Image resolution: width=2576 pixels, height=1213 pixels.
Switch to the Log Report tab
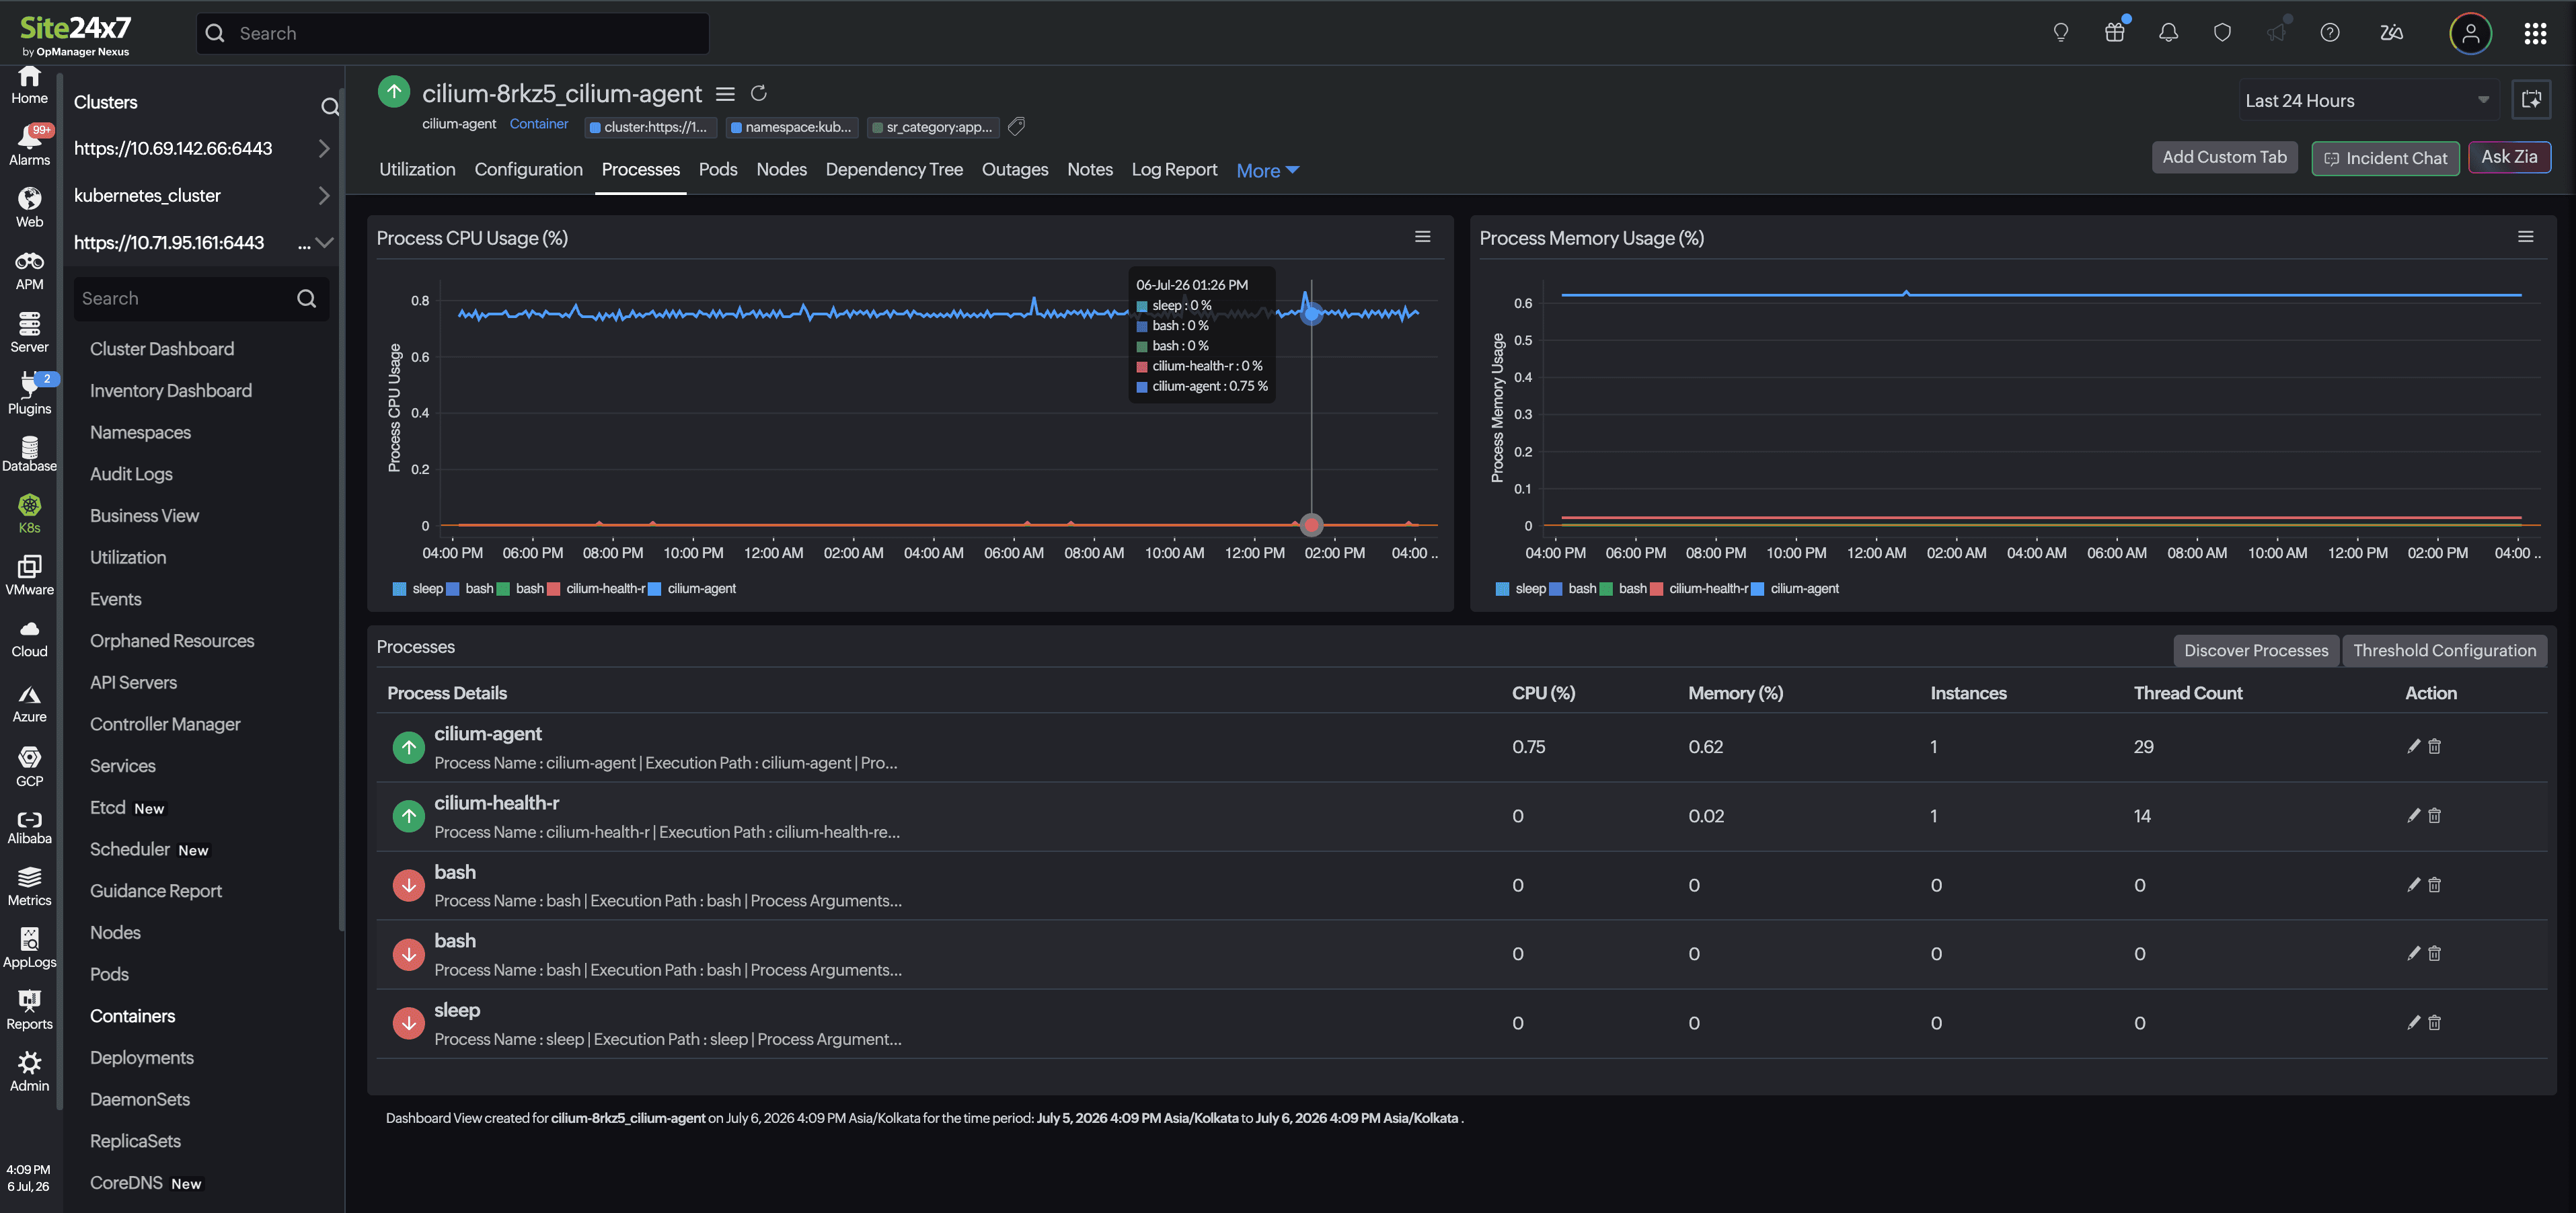tap(1174, 169)
